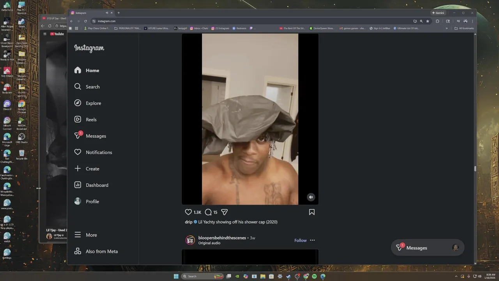
Task: Open browser zoom indicator in address bar
Action: [421, 21]
